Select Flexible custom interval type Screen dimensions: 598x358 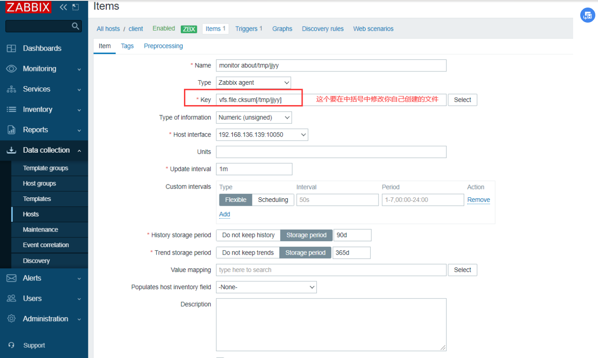tap(235, 200)
